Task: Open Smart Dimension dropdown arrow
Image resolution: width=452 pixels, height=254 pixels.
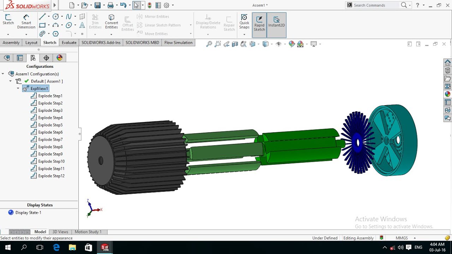Action: coord(26,34)
